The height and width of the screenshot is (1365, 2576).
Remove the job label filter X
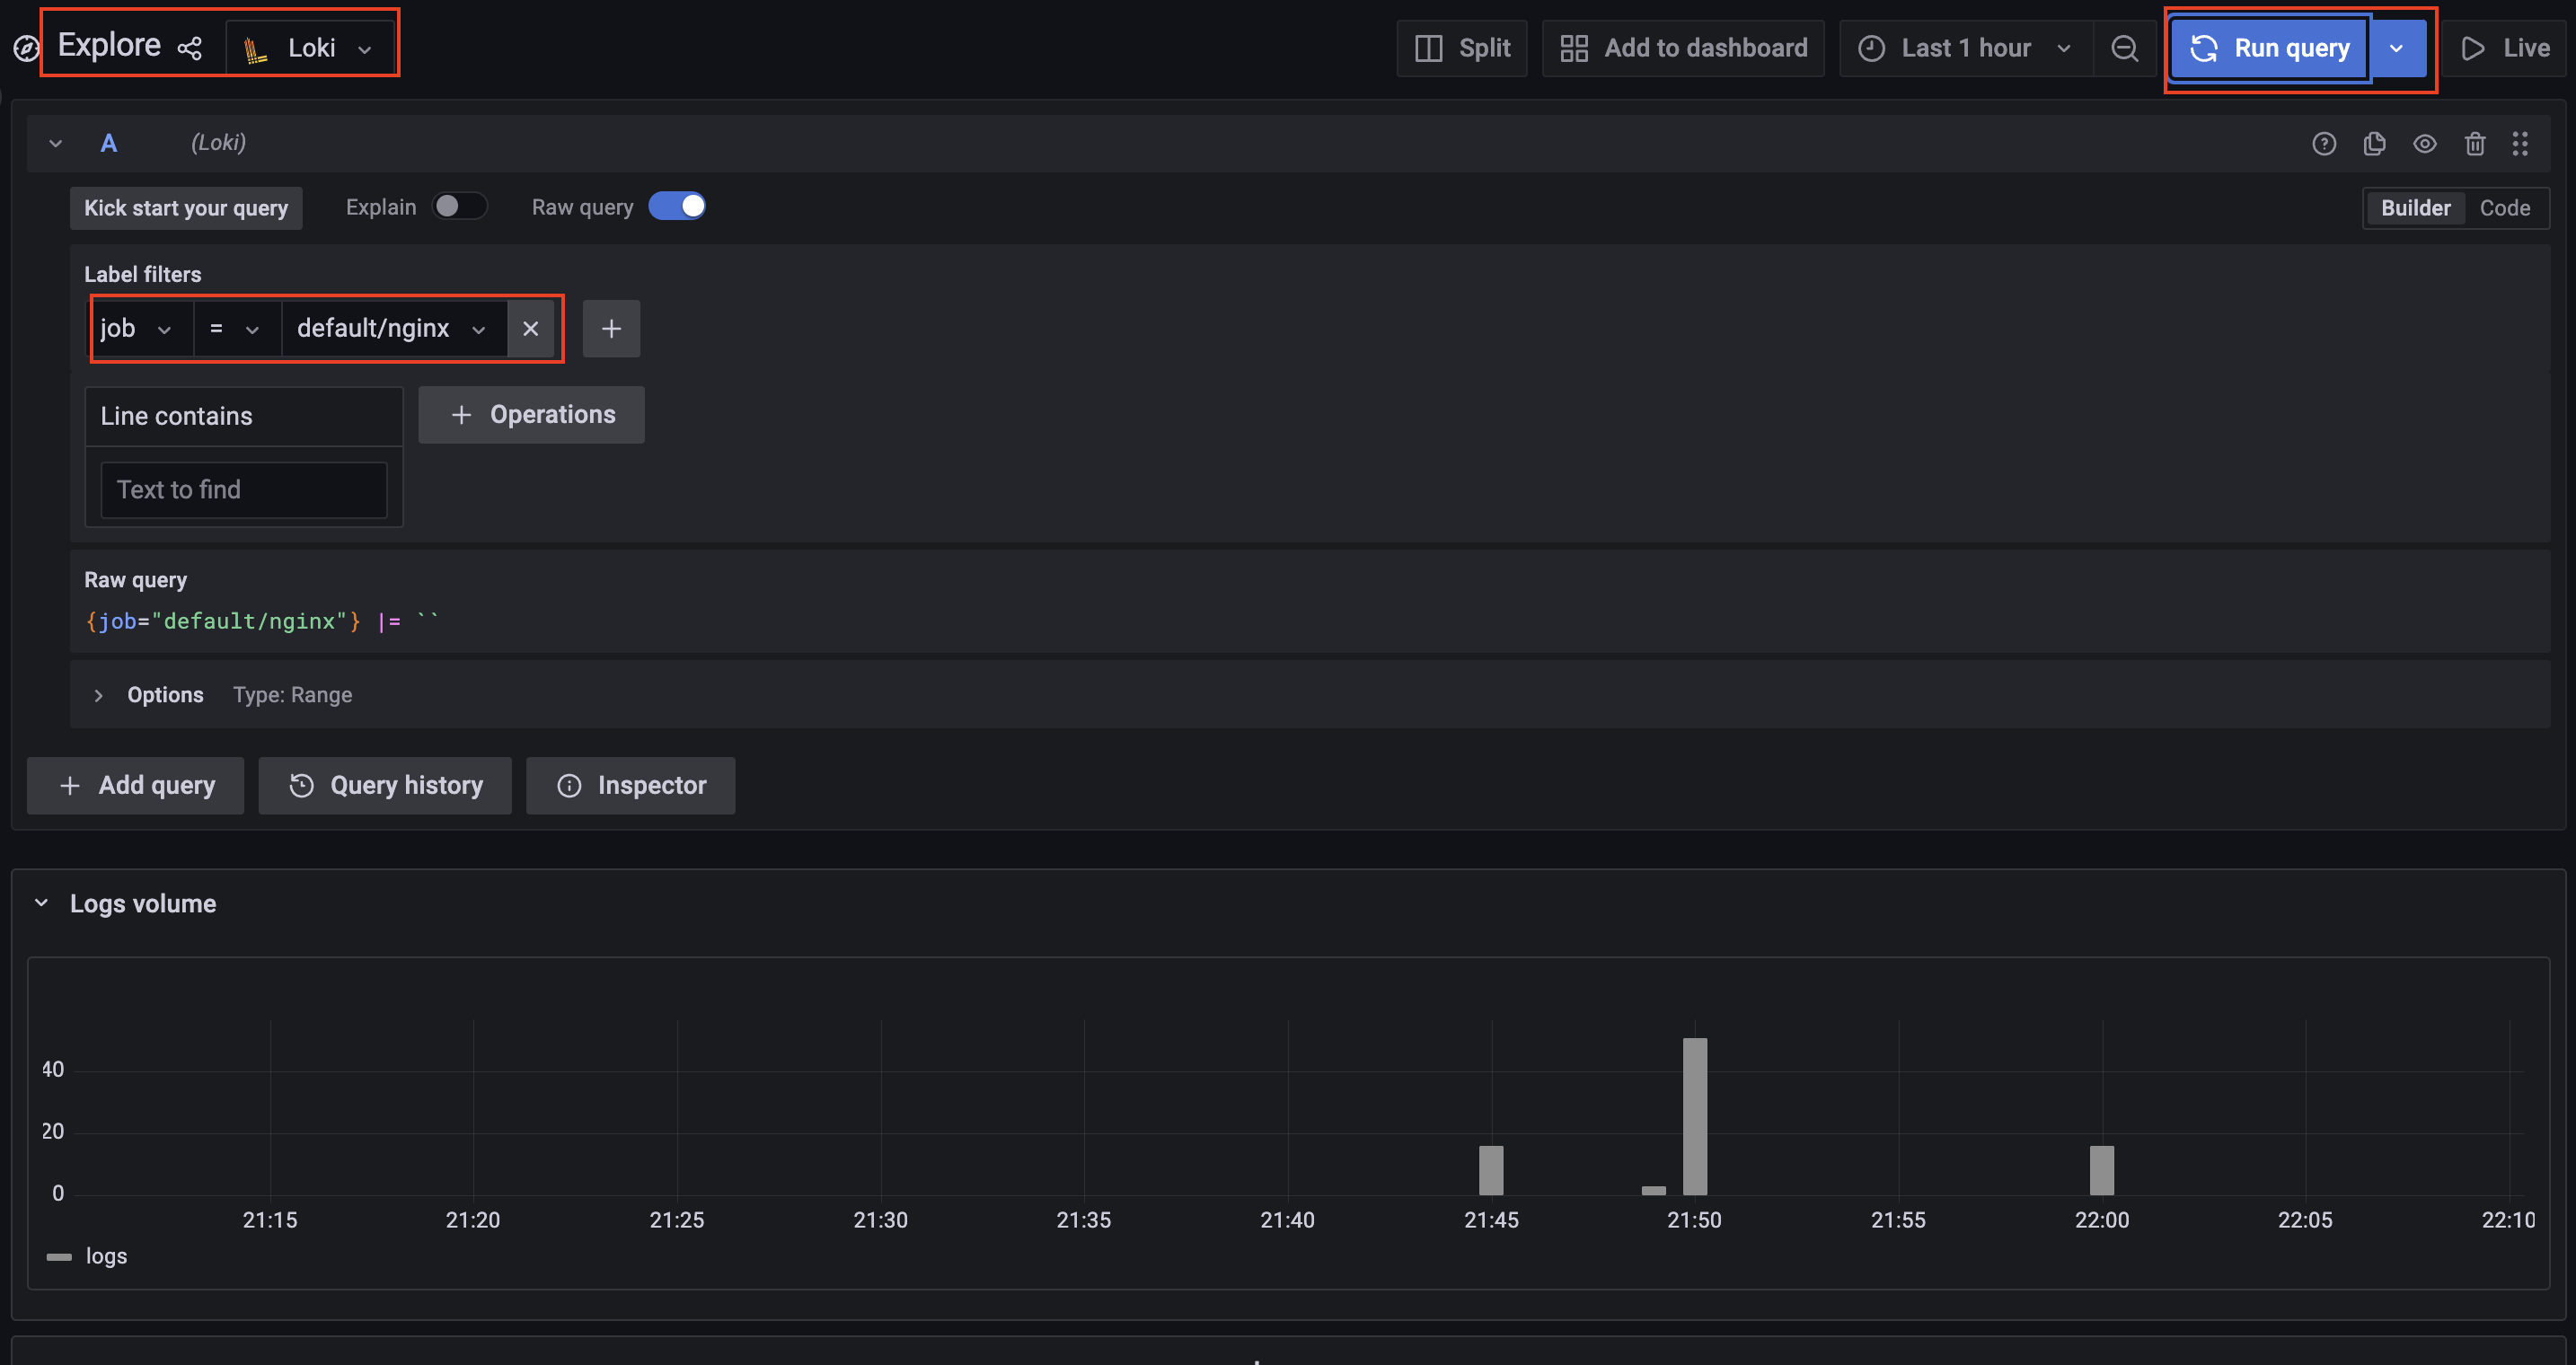point(531,328)
